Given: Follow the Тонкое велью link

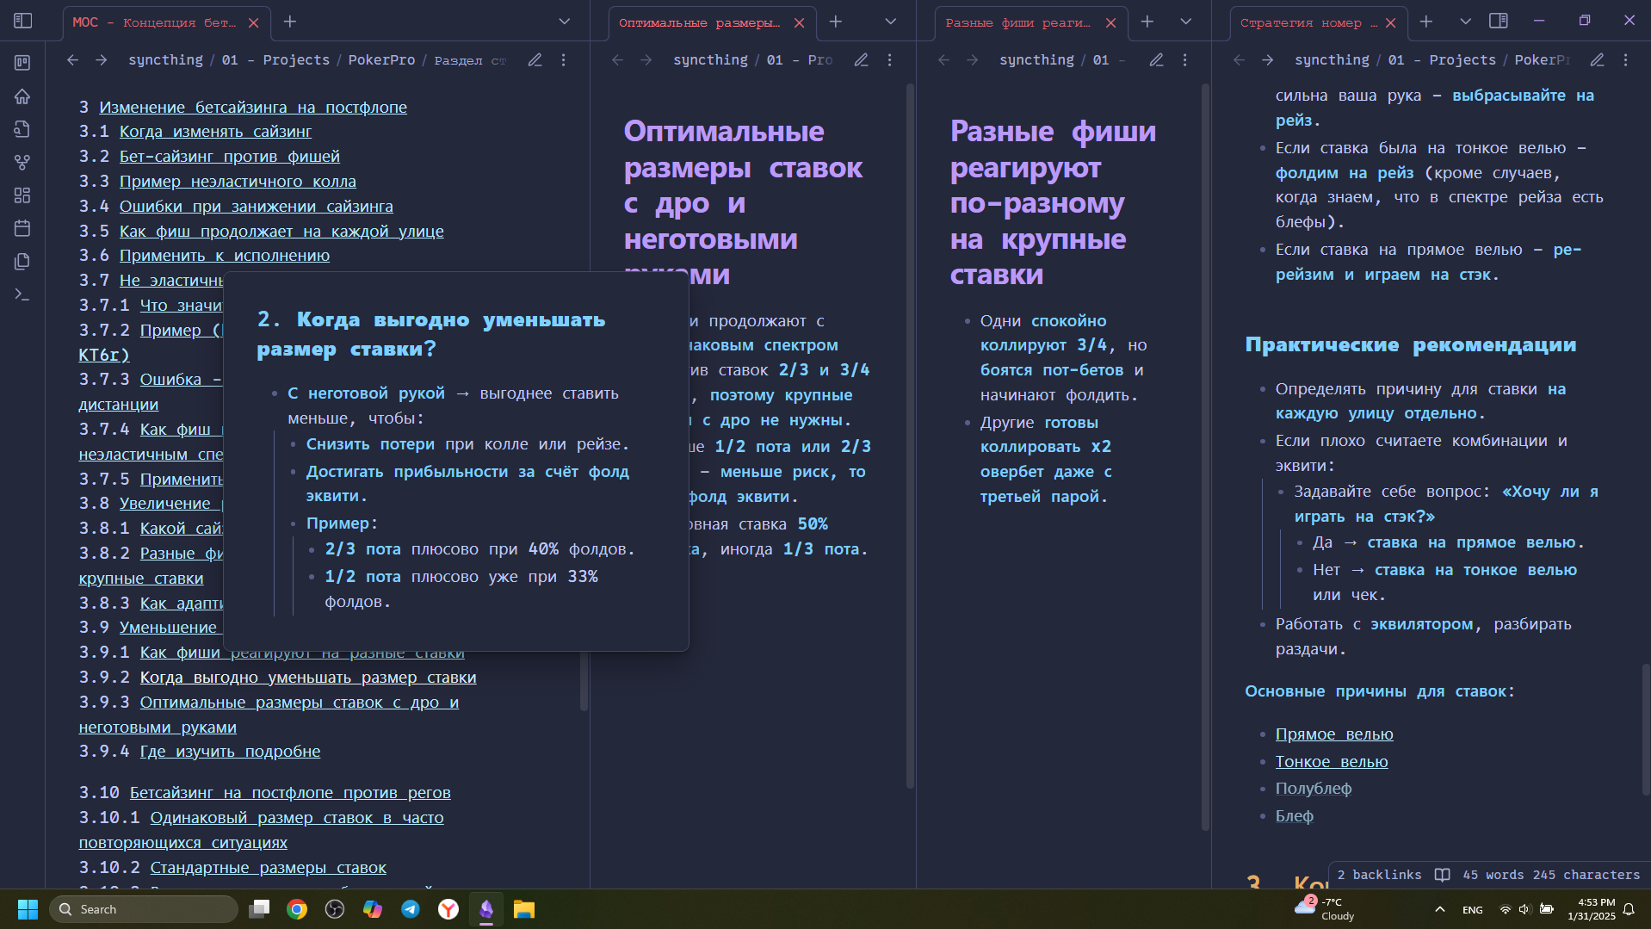Looking at the screenshot, I should [x=1332, y=762].
